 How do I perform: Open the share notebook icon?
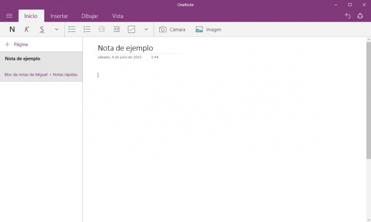coord(360,16)
